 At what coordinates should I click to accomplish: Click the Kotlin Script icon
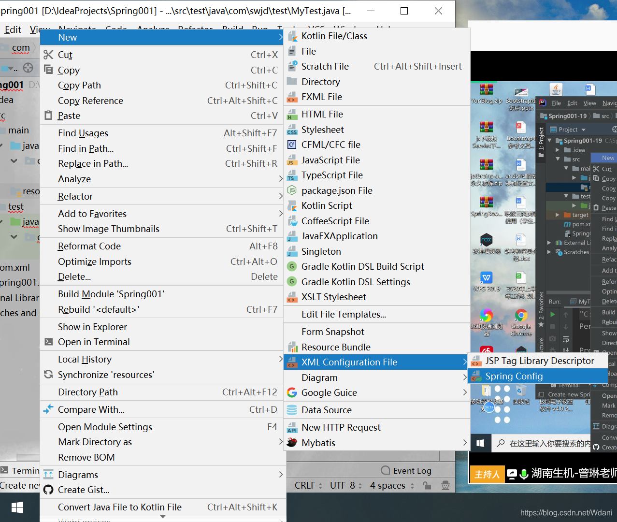click(x=292, y=206)
